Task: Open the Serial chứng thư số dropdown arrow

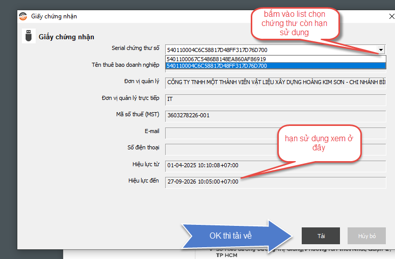Action: pyautogui.click(x=381, y=50)
